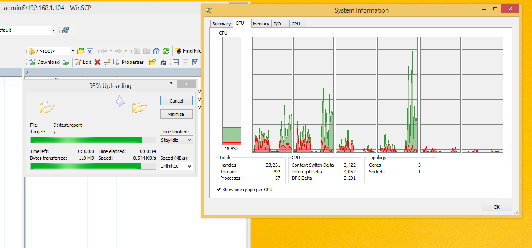This screenshot has width=532, height=248.
Task: Click the Open Directory folder icon
Action: coord(80,51)
